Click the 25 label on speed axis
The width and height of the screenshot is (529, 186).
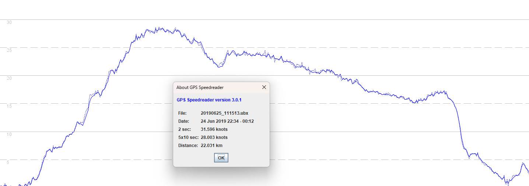[x=9, y=50]
